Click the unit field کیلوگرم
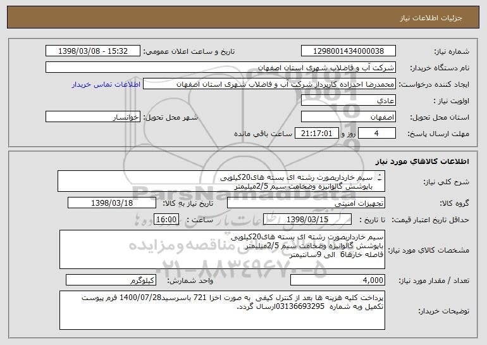 [111, 280]
